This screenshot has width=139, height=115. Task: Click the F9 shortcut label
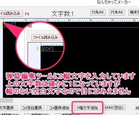click(27, 14)
